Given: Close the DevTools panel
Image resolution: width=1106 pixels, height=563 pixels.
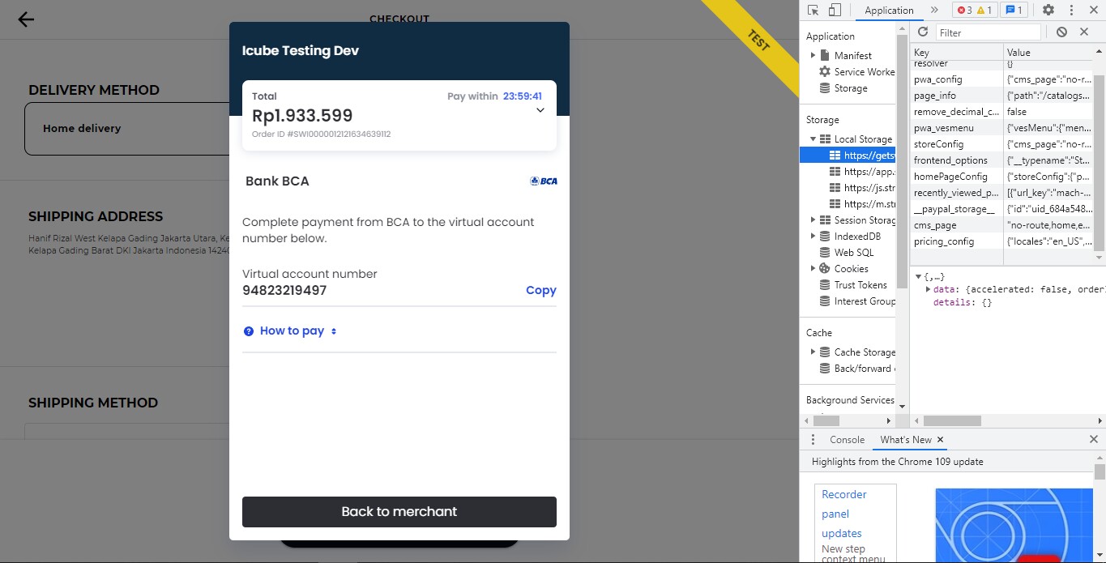Looking at the screenshot, I should [x=1093, y=10].
